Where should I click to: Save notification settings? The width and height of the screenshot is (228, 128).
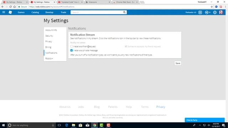(178, 63)
